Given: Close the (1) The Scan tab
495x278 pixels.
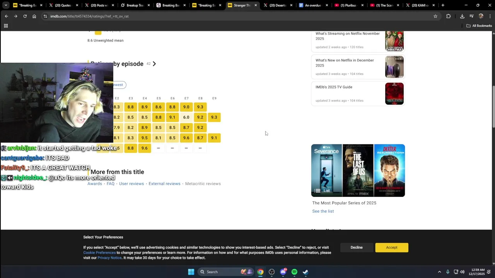Looking at the screenshot, I should point(398,5).
